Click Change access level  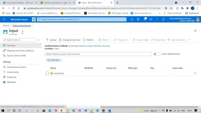point(70,40)
